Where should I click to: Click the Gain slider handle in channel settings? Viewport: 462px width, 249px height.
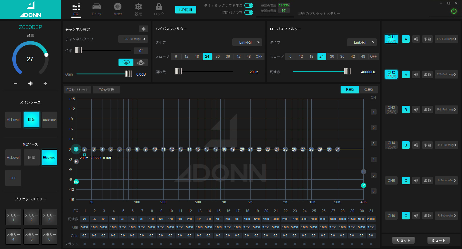coord(129,74)
